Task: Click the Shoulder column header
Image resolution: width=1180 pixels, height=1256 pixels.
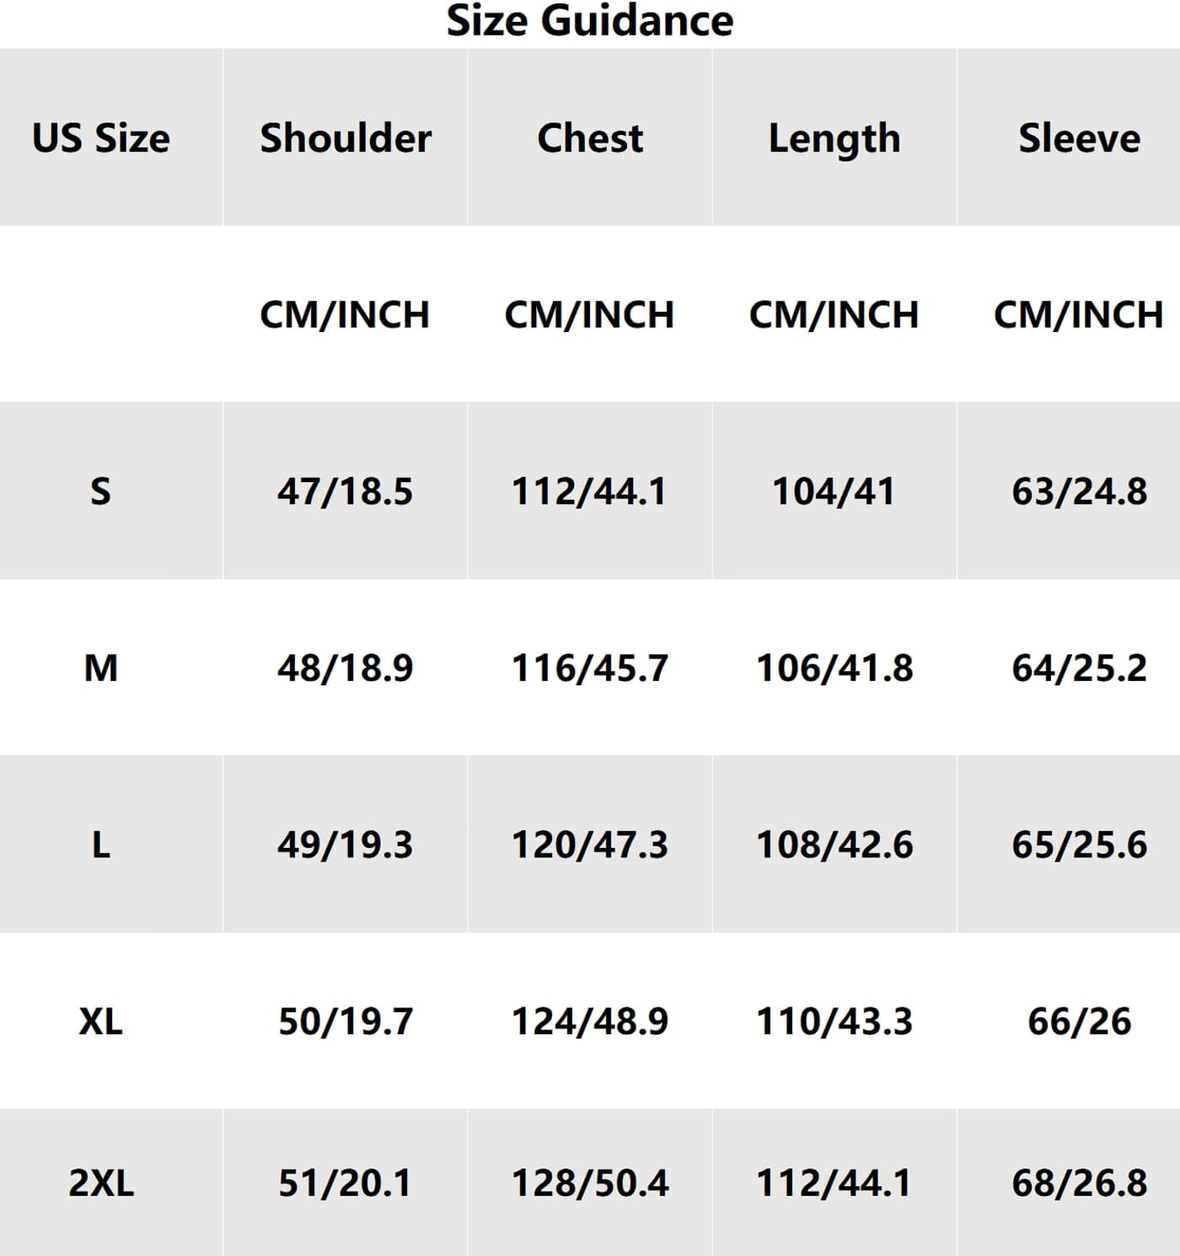Action: pos(346,138)
